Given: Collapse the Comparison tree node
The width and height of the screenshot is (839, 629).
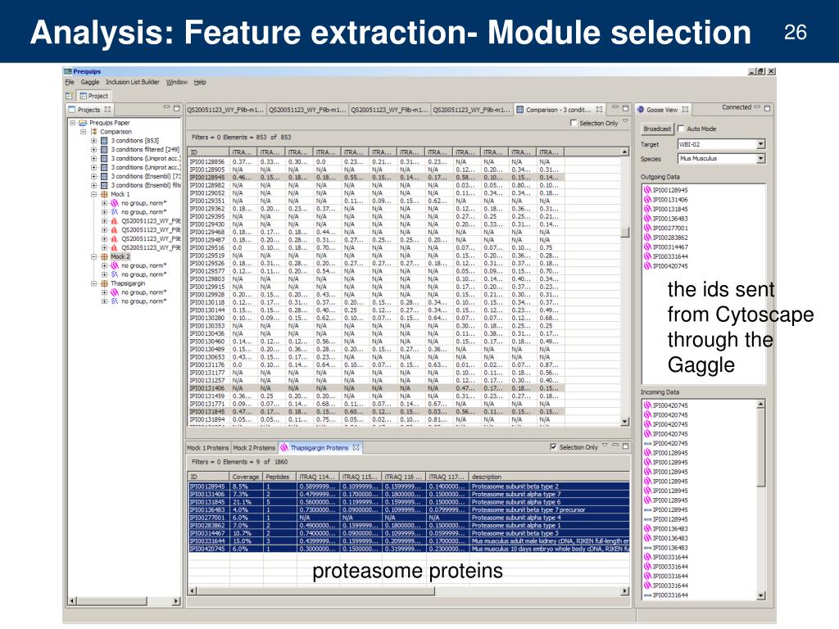Looking at the screenshot, I should click(x=83, y=132).
